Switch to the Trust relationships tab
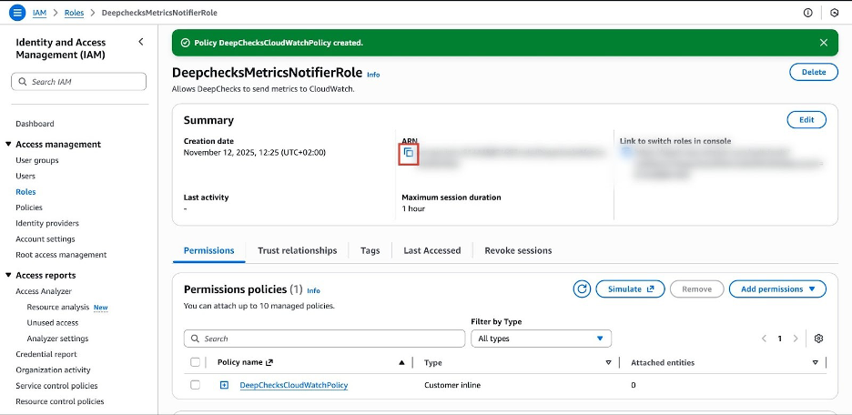Screen dimensions: 852x415 (x=297, y=250)
